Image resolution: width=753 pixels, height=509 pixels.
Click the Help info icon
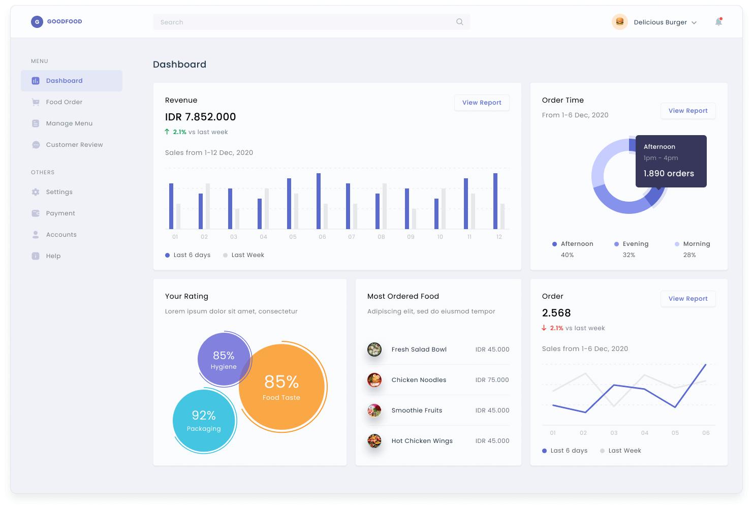coord(36,256)
